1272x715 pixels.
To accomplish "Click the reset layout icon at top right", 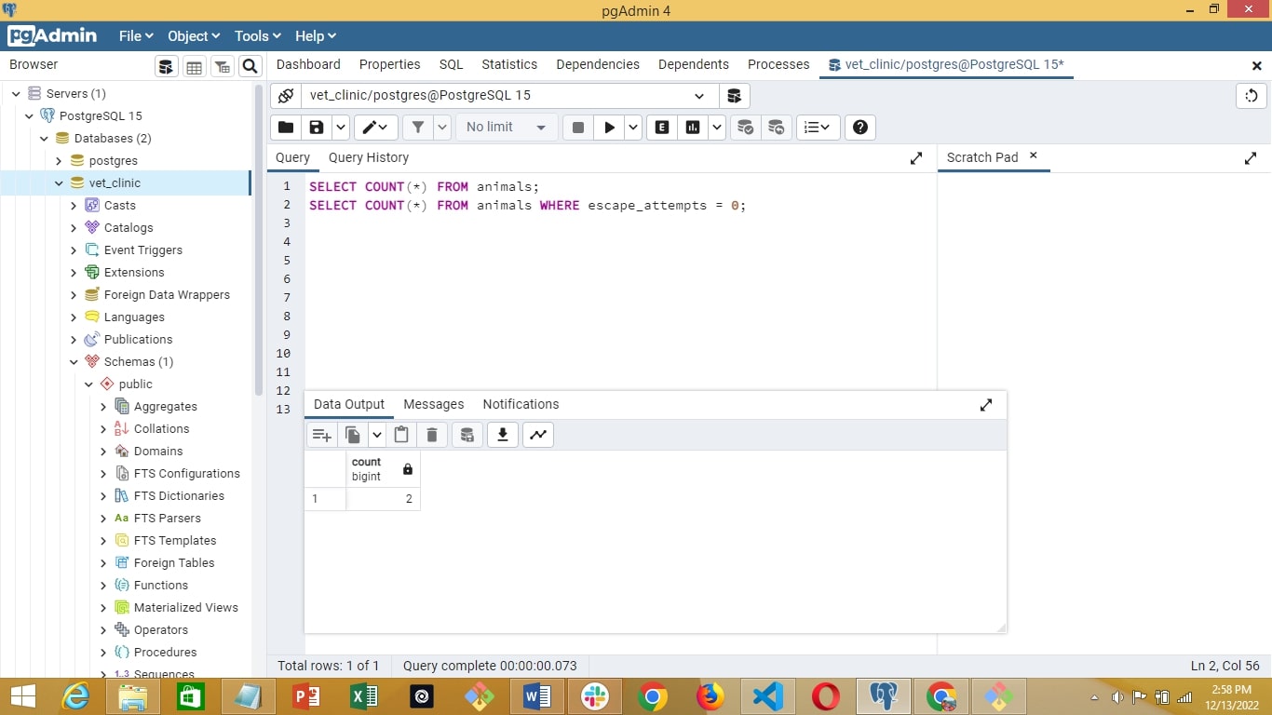I will pos(1251,96).
